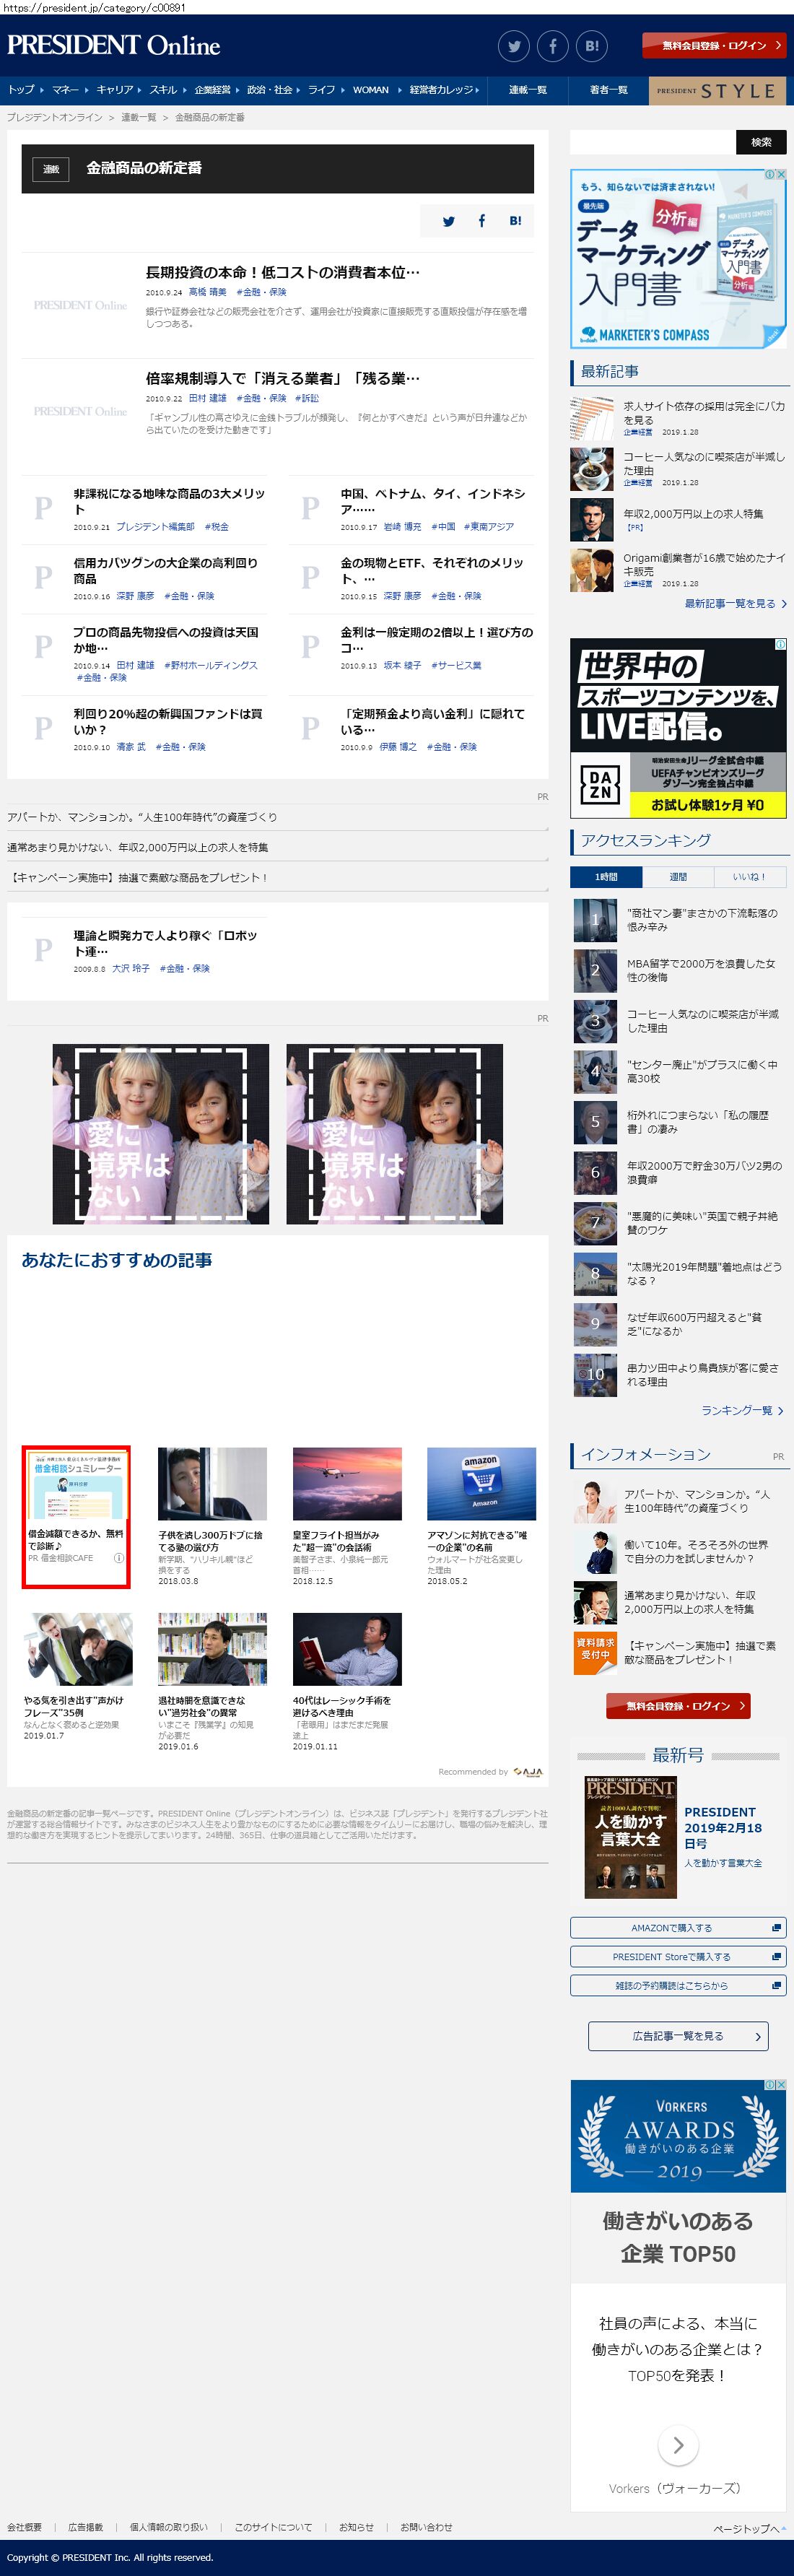
Task: Share this series via Twitter button
Action: click(448, 221)
